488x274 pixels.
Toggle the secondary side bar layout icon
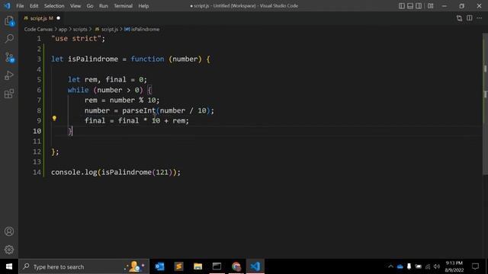pos(419,6)
